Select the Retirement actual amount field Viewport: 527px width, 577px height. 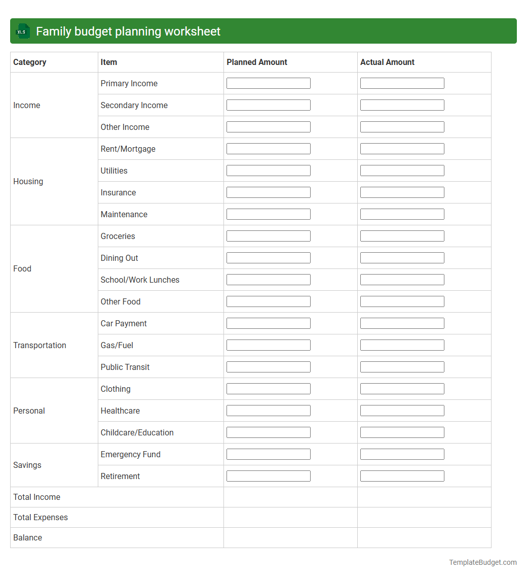[x=402, y=476]
